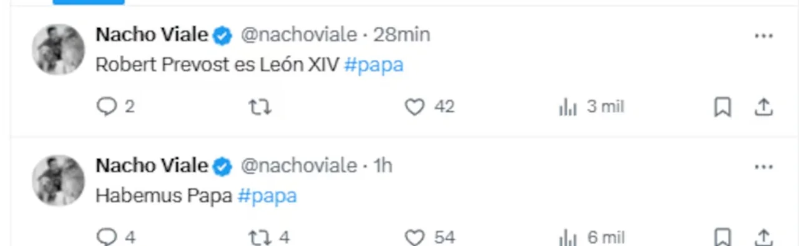Open avatar thumbnail of the first tweet
This screenshot has height=246, width=799.
tap(58, 49)
